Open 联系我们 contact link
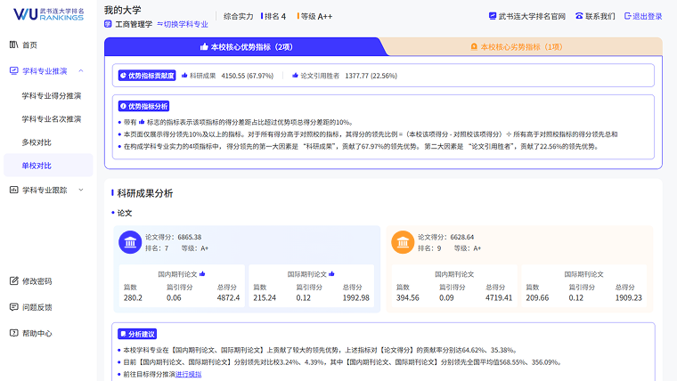This screenshot has height=381, width=677. pyautogui.click(x=600, y=16)
